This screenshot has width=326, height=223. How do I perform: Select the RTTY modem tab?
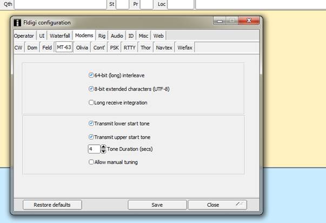tap(130, 48)
